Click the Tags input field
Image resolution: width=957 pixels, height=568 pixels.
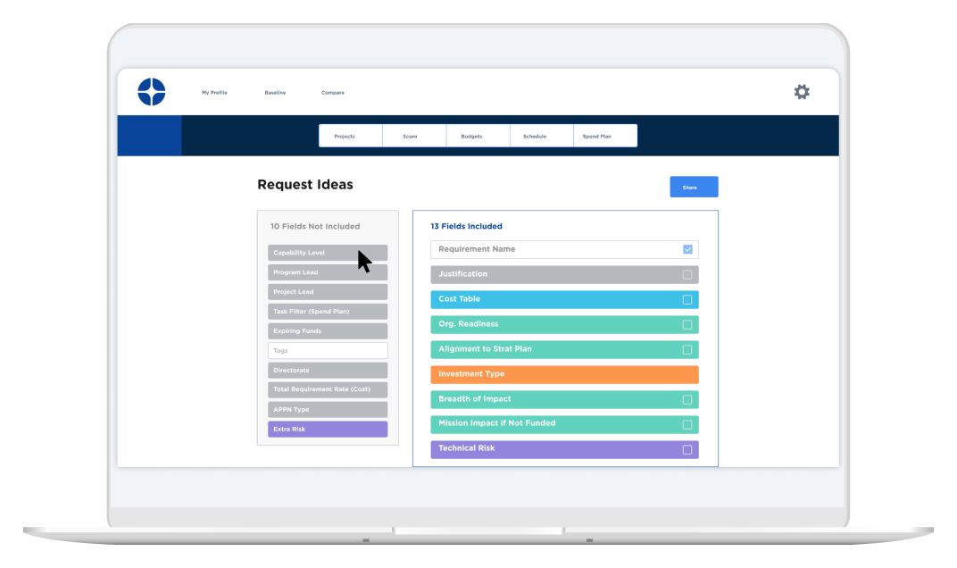pyautogui.click(x=327, y=350)
